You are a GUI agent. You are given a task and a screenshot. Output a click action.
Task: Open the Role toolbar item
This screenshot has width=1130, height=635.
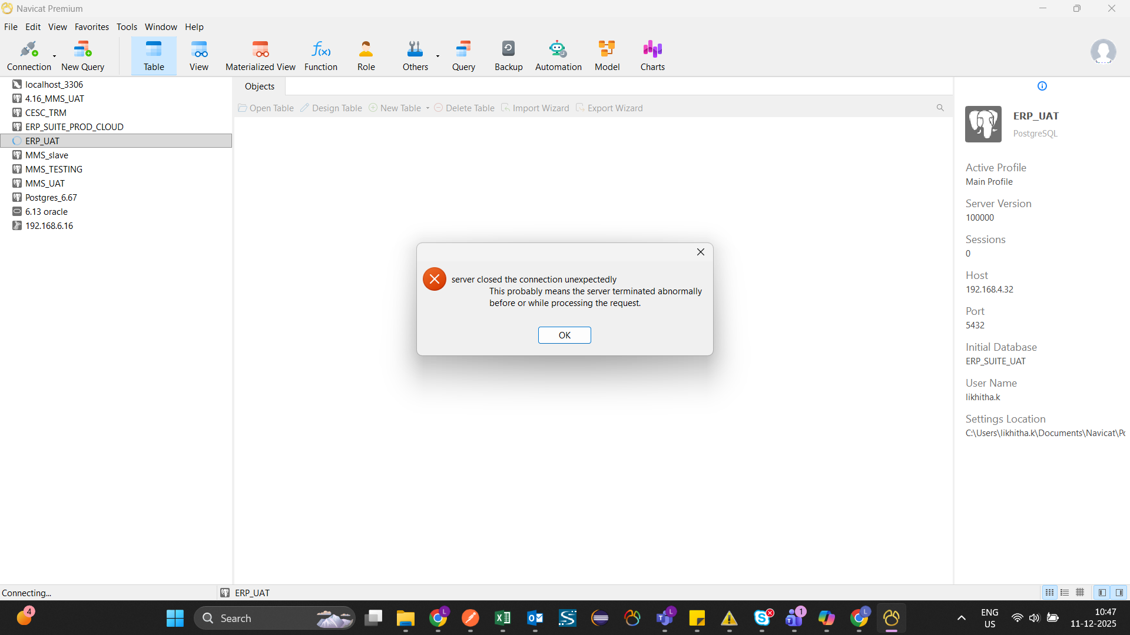pos(366,56)
